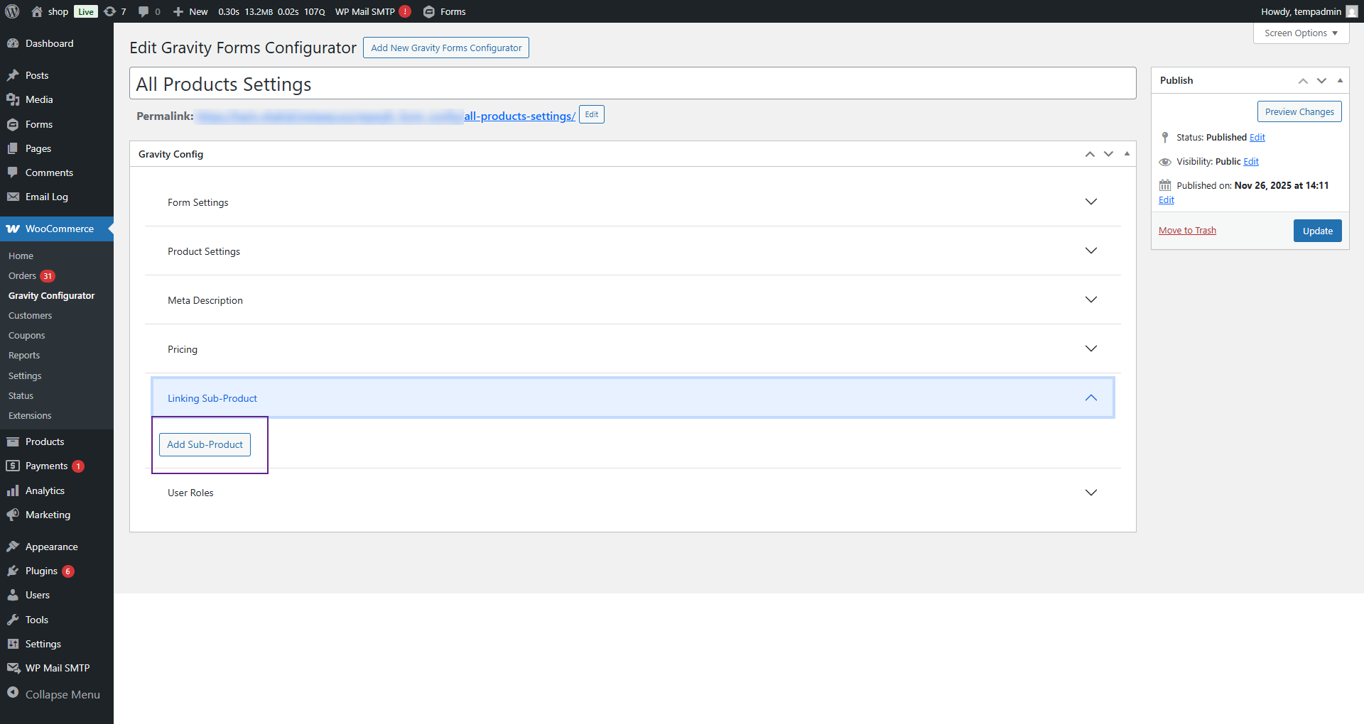The image size is (1364, 724).
Task: Click the comments bubble icon in admin bar
Action: (x=144, y=11)
